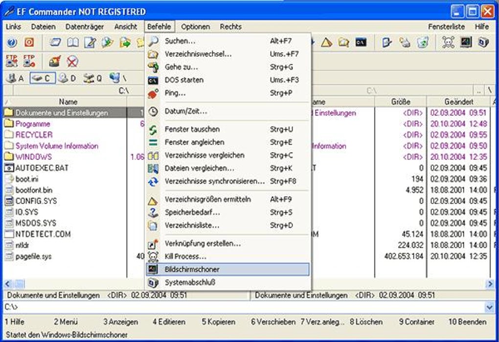The image size is (499, 342).
Task: Open the Dateien menu
Action: [43, 27]
